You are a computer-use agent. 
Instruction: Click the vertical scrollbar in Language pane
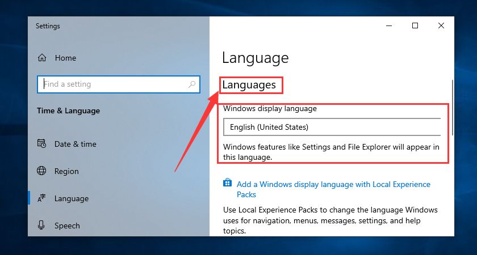(453, 108)
